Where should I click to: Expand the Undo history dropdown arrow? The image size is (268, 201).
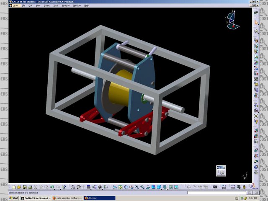pos(54,189)
